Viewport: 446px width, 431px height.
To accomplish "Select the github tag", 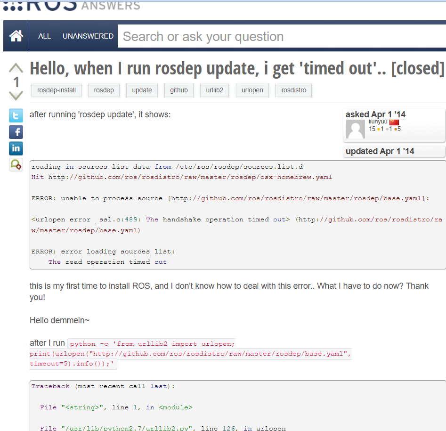I will (179, 90).
